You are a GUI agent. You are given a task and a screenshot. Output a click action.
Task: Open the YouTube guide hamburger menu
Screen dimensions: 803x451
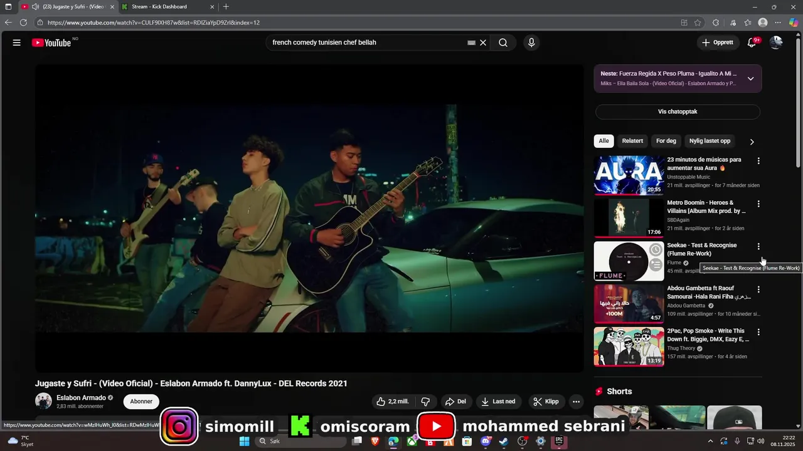click(x=17, y=43)
